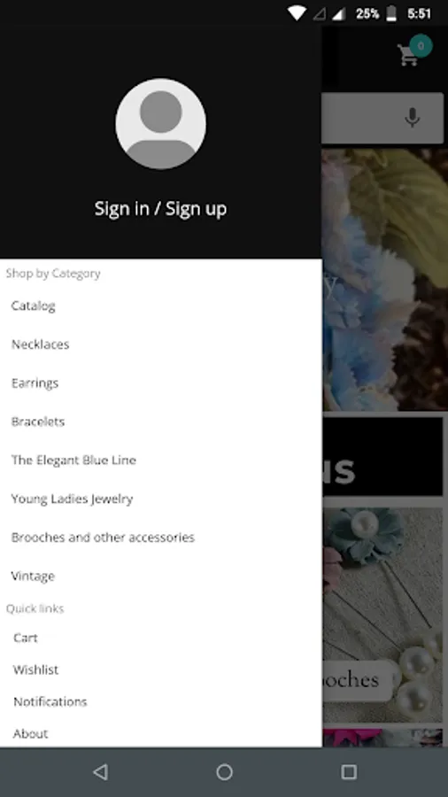
Task: Open Bracelets category
Action: (37, 422)
